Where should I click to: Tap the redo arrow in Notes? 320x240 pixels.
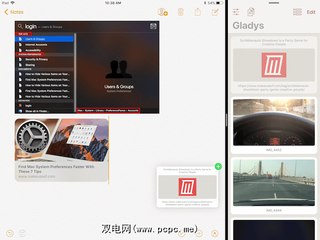tap(22, 233)
